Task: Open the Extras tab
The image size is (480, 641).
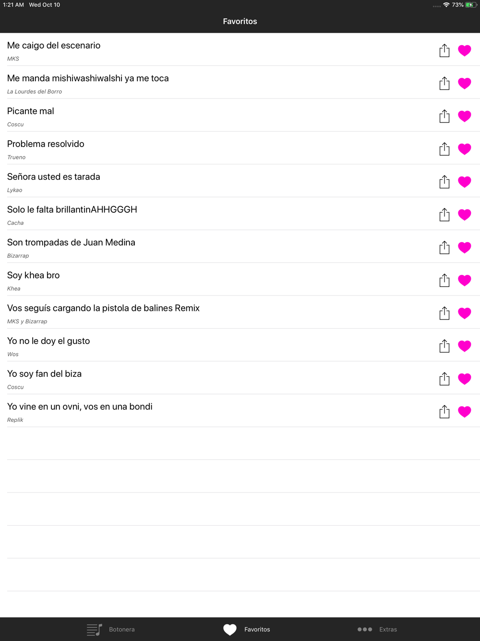Action: point(377,629)
